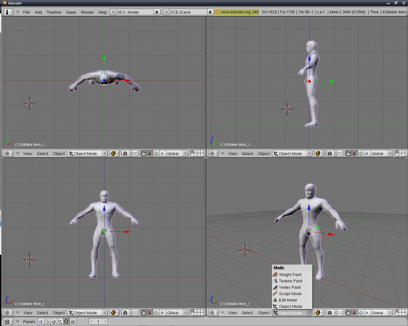Switch to Edit Mode from the Mode popup
408x326 pixels.
[x=288, y=300]
